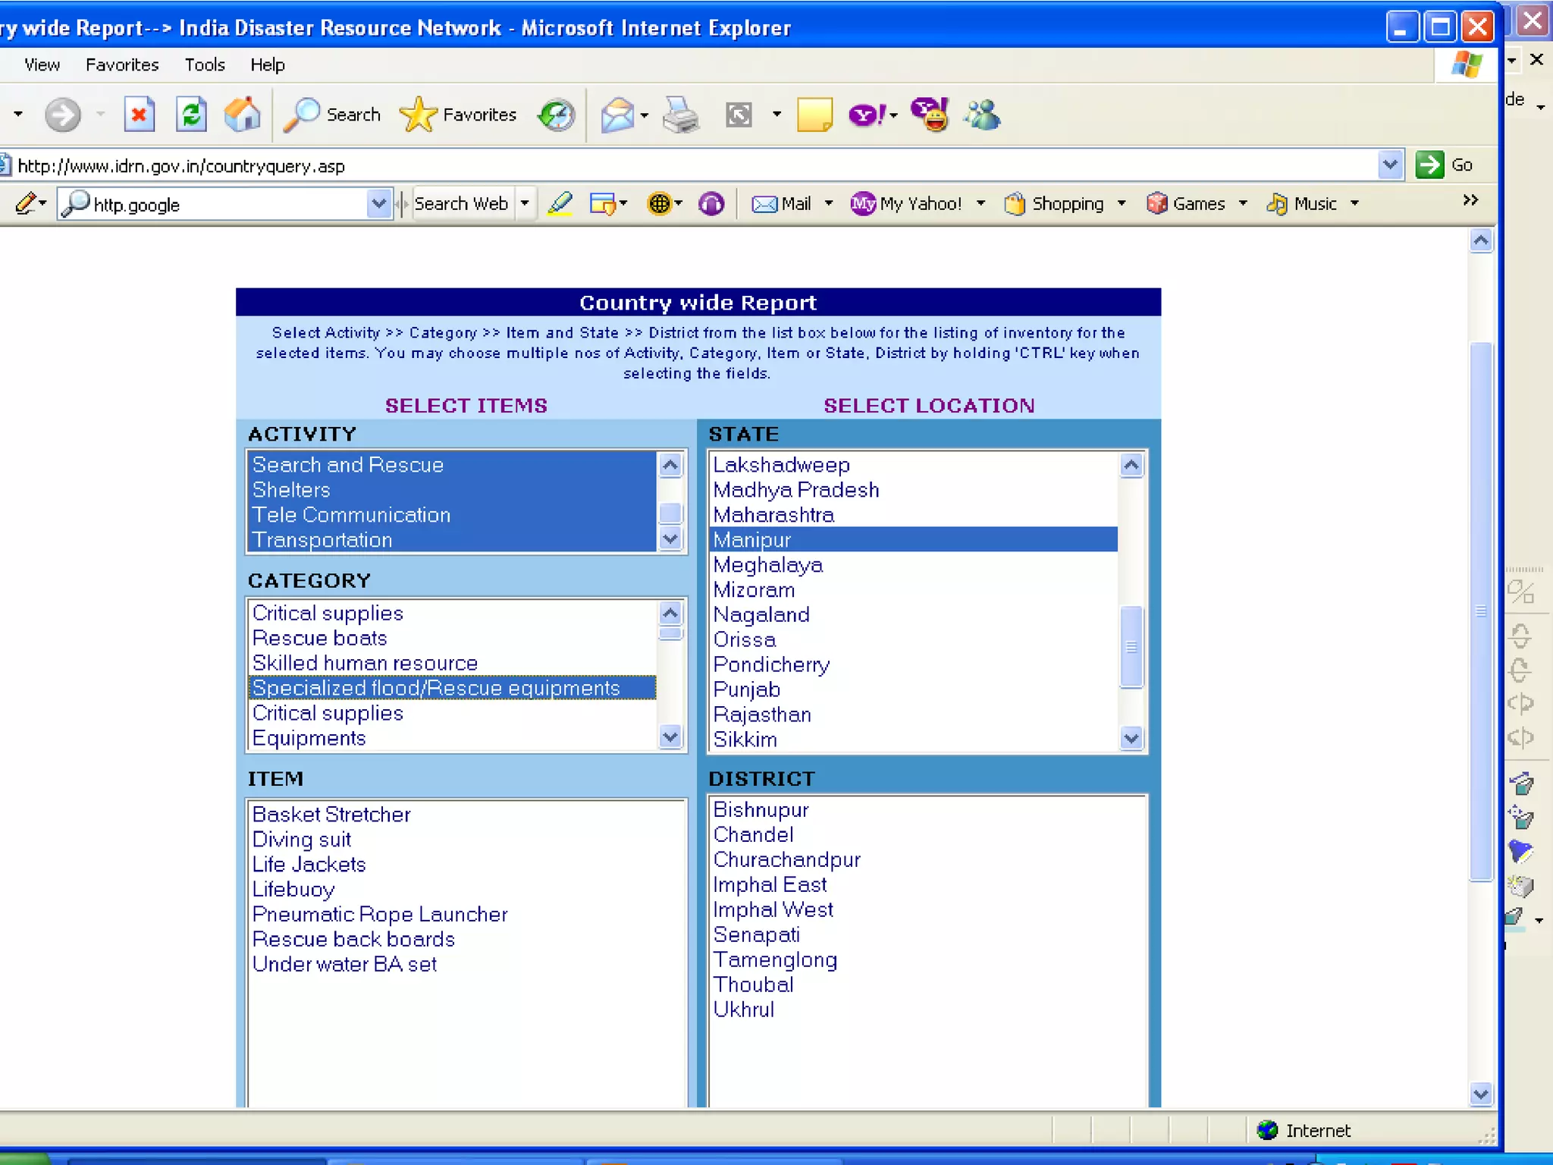The image size is (1553, 1165).
Task: Open the Tools menu
Action: 205,65
